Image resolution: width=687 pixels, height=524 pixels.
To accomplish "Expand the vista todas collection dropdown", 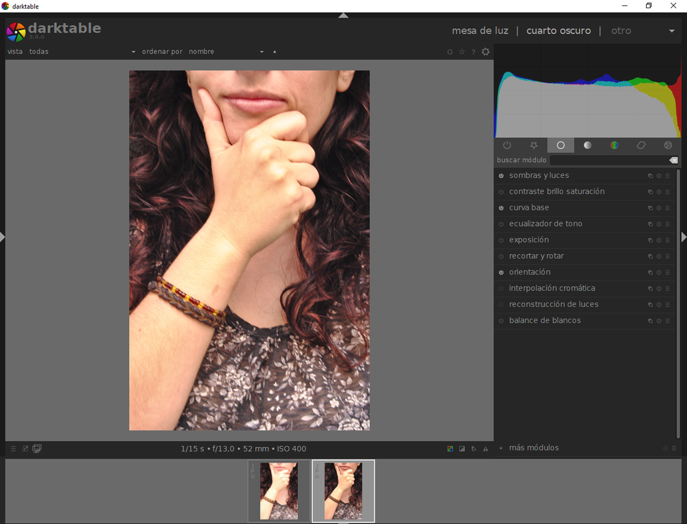I will pyautogui.click(x=133, y=51).
